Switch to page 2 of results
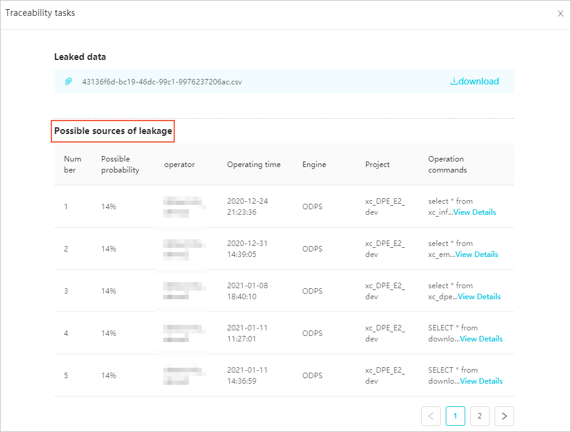 (x=479, y=416)
